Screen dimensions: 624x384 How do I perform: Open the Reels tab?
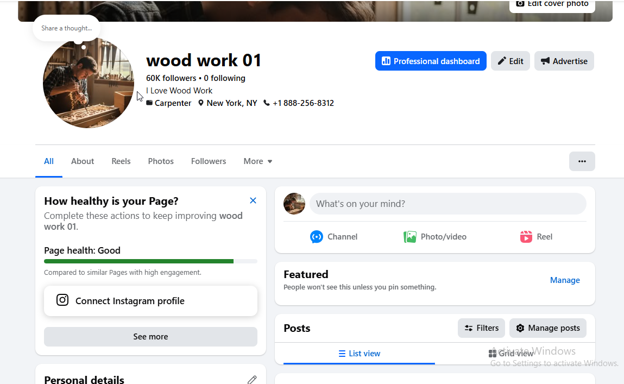[121, 161]
